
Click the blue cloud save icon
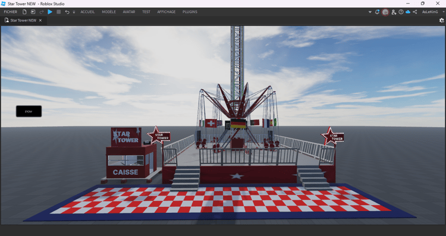408,12
